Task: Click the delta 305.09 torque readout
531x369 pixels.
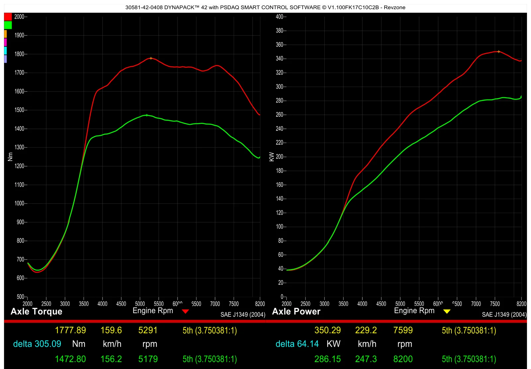Action: [x=37, y=344]
